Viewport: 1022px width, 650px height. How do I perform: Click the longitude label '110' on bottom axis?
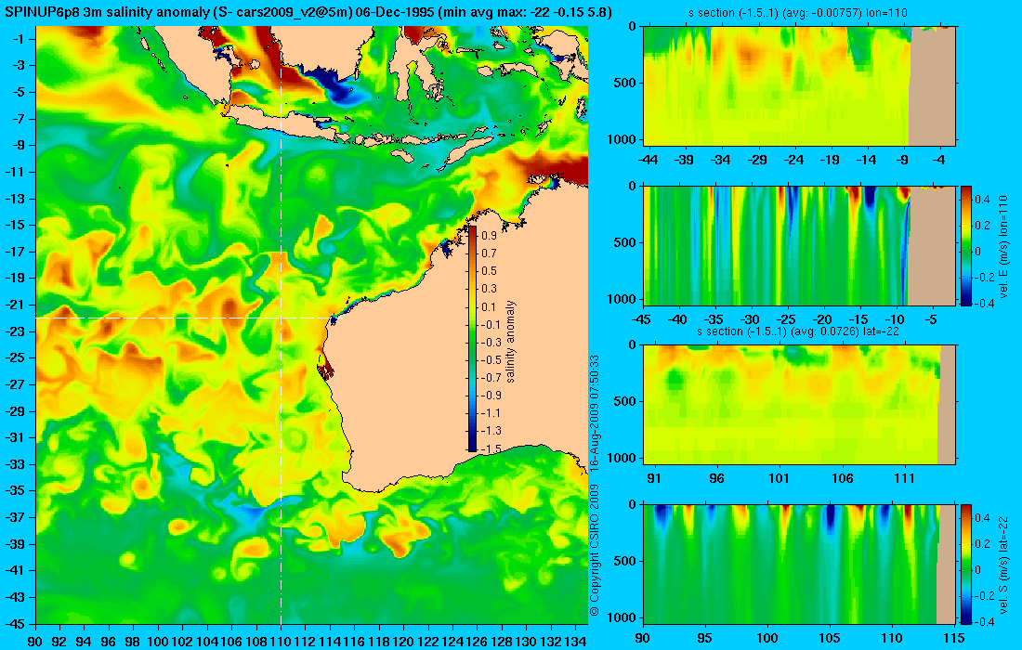click(281, 642)
